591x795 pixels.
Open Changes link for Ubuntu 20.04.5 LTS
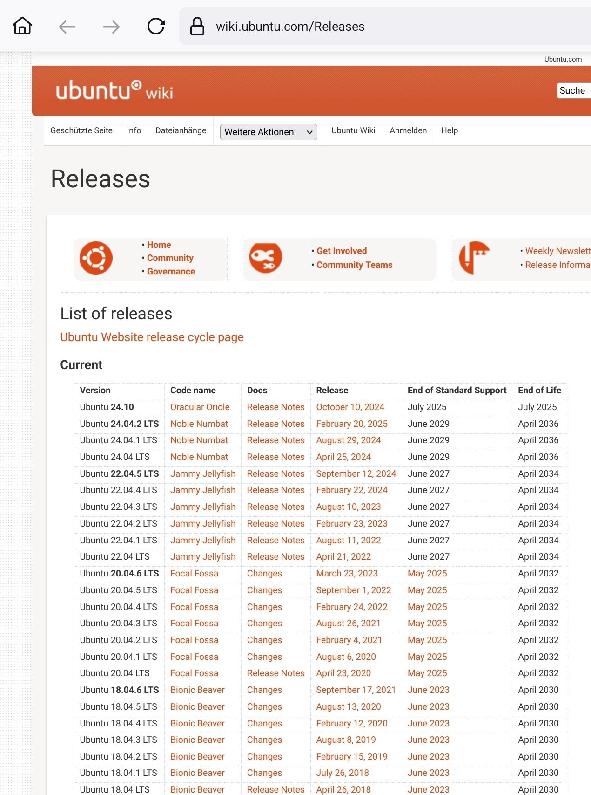(x=264, y=590)
